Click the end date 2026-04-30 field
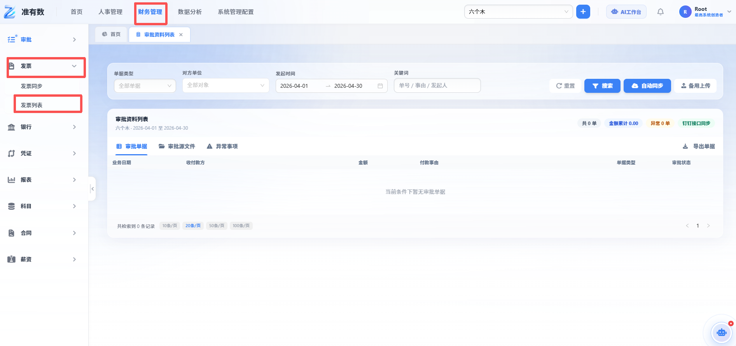 (348, 86)
